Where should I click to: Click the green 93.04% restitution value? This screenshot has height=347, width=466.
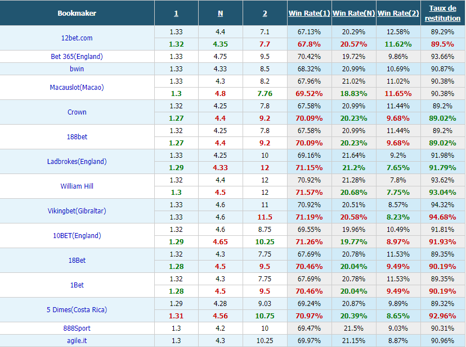coord(442,193)
